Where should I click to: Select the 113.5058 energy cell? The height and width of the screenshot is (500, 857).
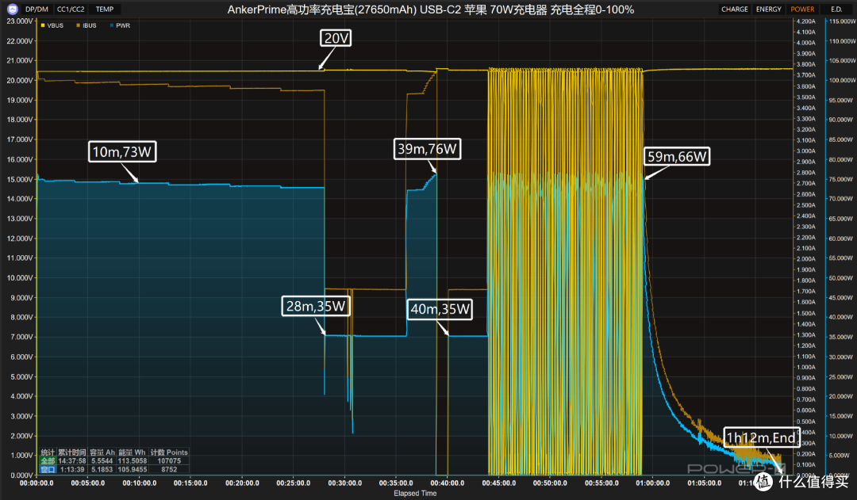(x=133, y=460)
